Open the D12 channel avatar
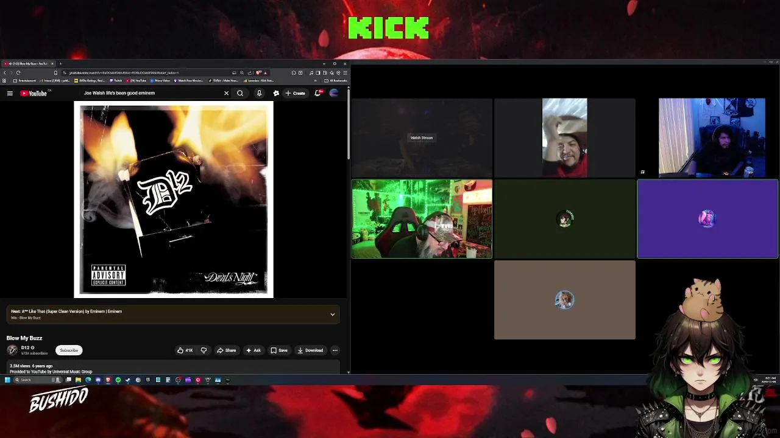The width and height of the screenshot is (780, 438). [12, 350]
